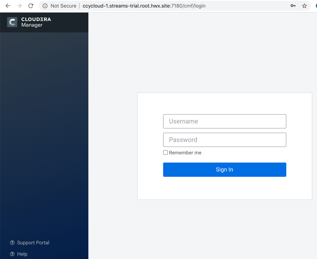The width and height of the screenshot is (317, 259).
Task: Click the browser back arrow
Action: point(8,6)
